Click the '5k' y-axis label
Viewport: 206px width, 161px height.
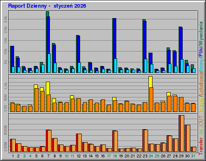pos(6,62)
